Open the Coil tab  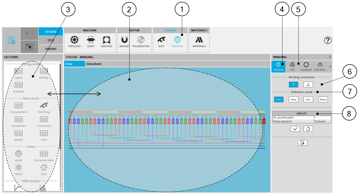click(x=292, y=66)
